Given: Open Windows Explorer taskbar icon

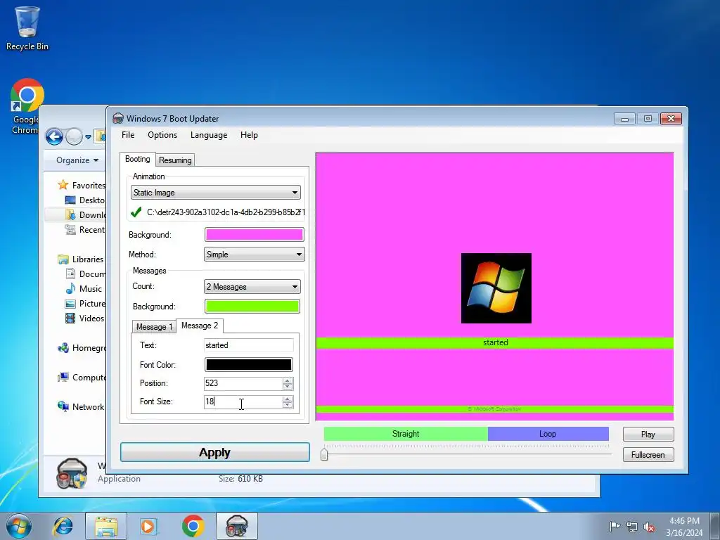Looking at the screenshot, I should click(x=106, y=526).
